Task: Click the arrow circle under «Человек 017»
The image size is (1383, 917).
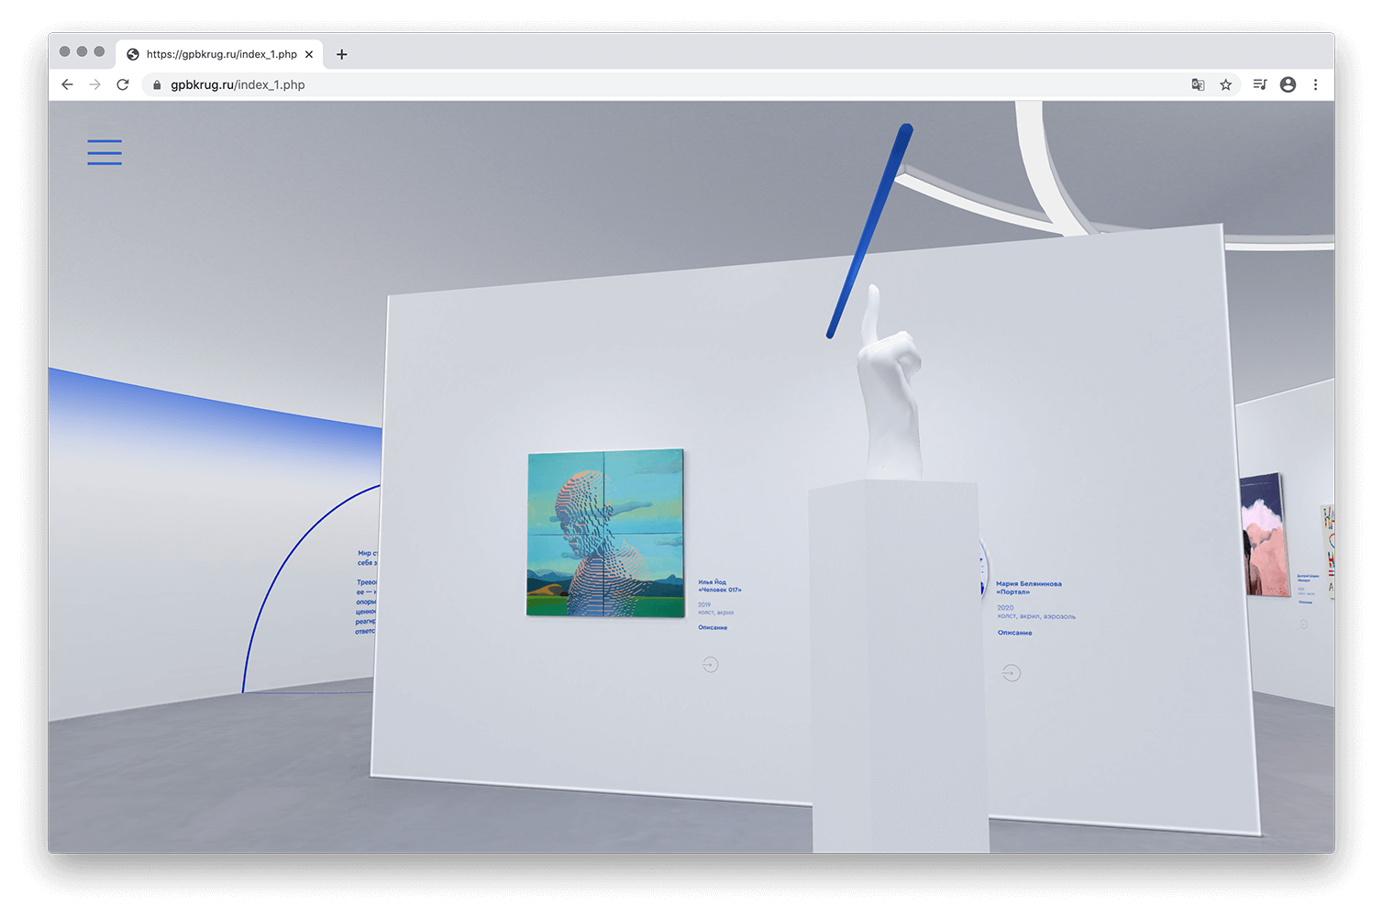Action: coord(710,665)
